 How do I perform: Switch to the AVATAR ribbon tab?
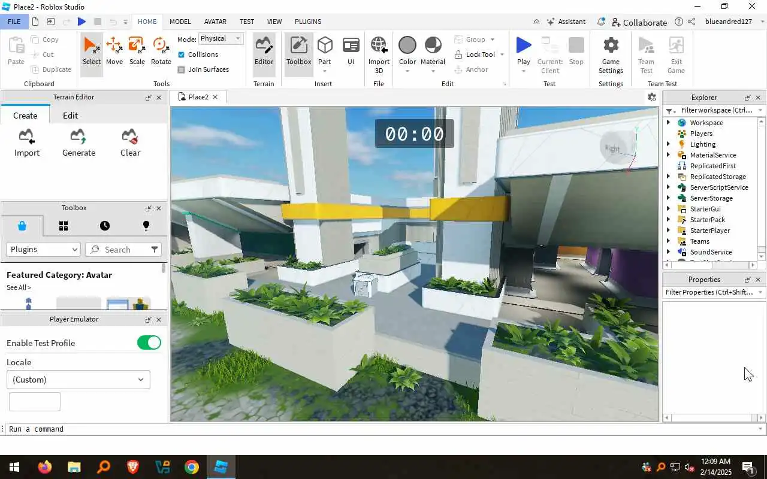click(215, 22)
